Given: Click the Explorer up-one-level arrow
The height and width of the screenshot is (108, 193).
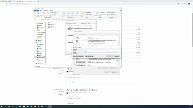Looking at the screenshot, I should tap(41, 20).
